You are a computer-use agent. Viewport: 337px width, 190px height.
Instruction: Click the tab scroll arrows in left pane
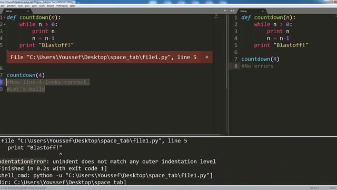(232, 11)
